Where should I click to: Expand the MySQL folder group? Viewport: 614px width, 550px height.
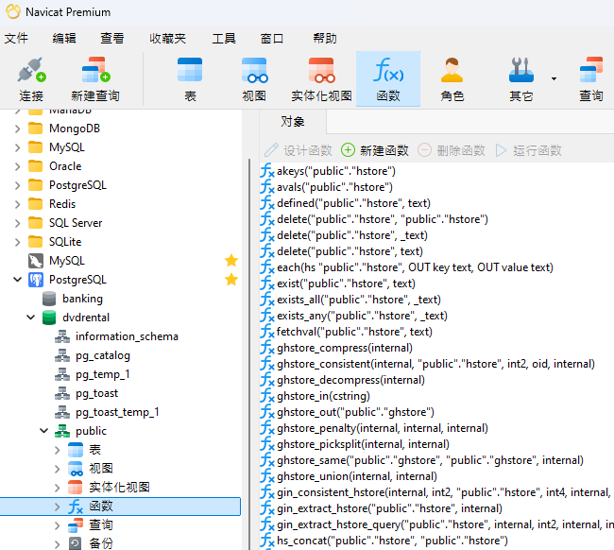pos(17,147)
